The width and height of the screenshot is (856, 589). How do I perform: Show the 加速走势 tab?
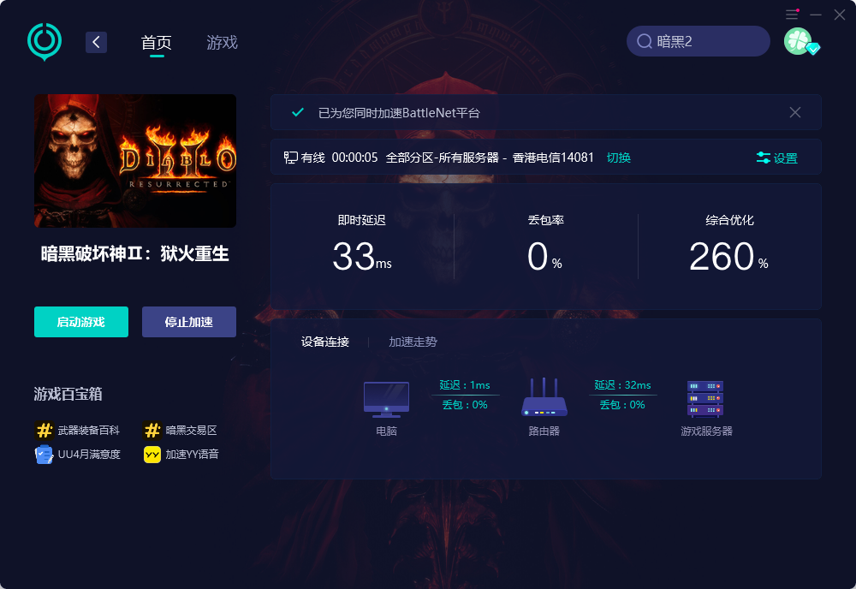pos(413,342)
